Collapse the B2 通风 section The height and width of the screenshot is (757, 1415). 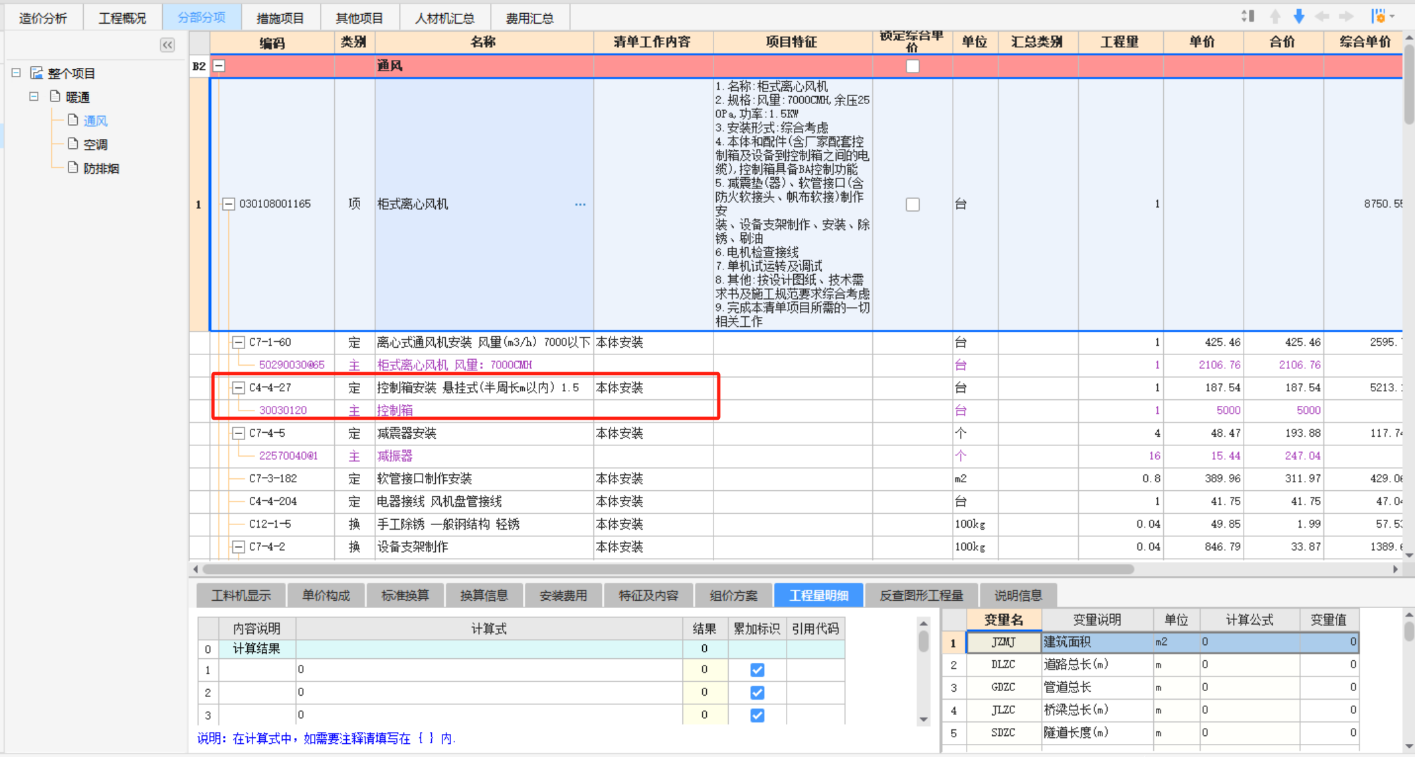click(220, 66)
